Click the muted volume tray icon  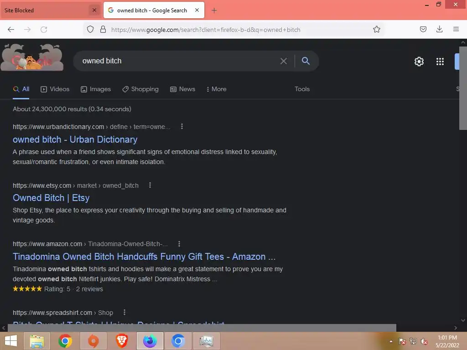(x=424, y=341)
